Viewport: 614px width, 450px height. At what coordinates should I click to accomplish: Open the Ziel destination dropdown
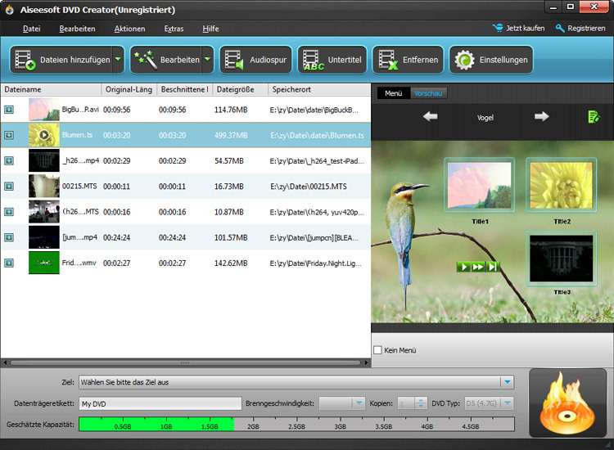508,382
